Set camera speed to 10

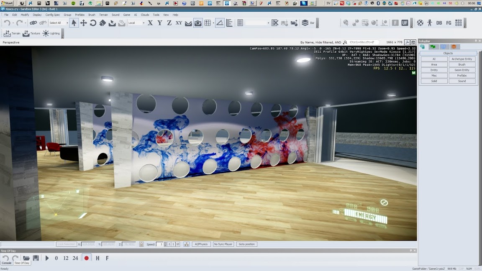[x=178, y=244]
